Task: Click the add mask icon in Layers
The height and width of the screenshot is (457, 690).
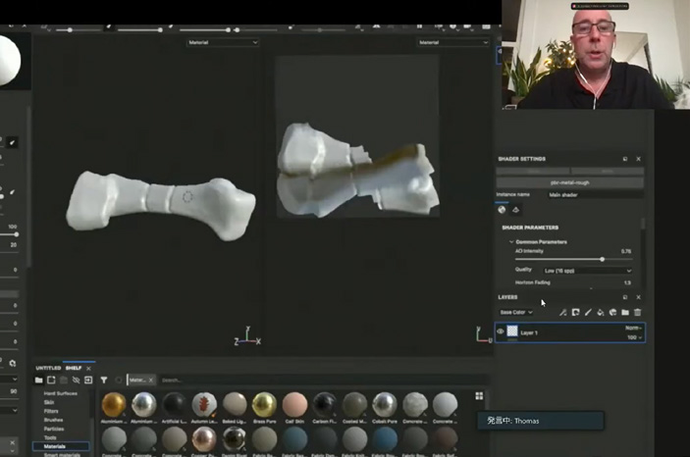Action: tap(575, 313)
